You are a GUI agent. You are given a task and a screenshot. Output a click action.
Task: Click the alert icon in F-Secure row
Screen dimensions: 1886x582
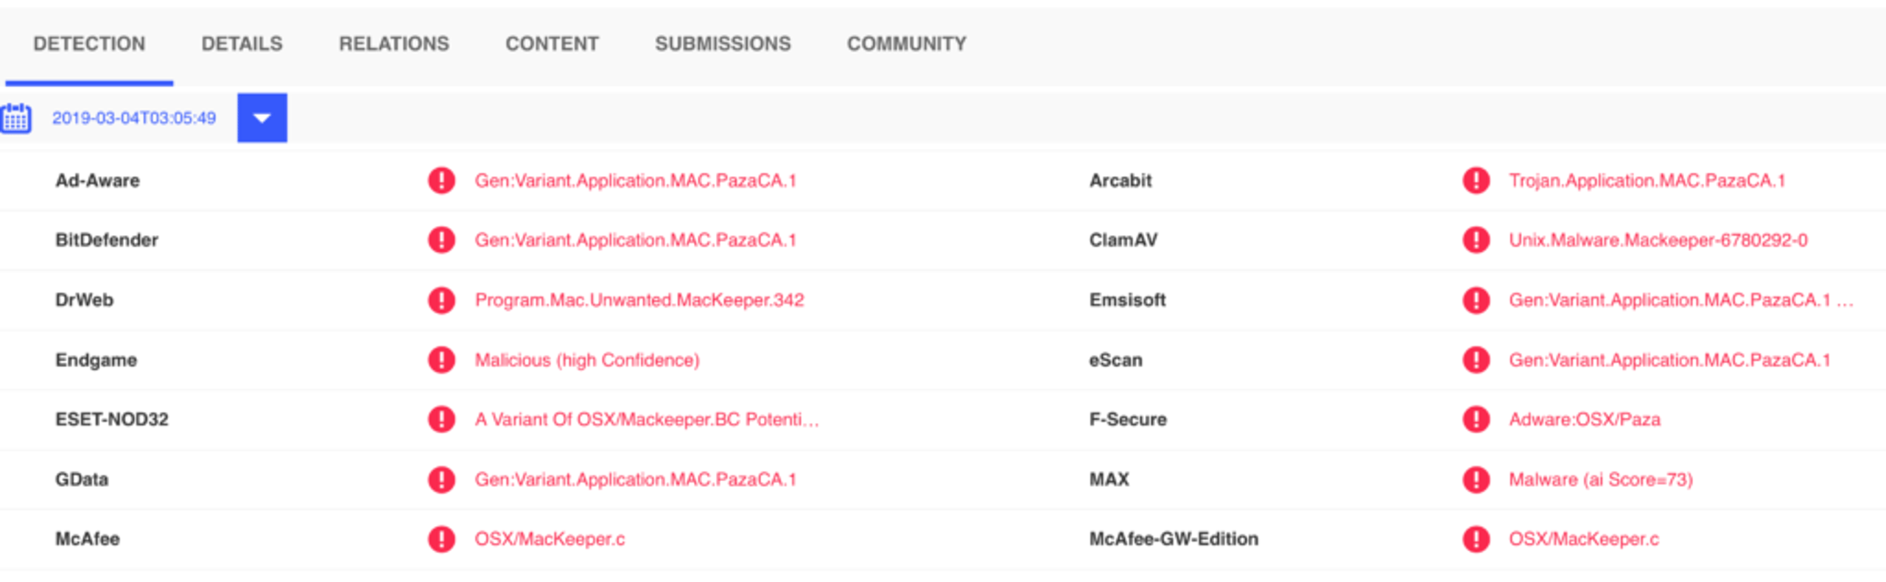point(1476,419)
